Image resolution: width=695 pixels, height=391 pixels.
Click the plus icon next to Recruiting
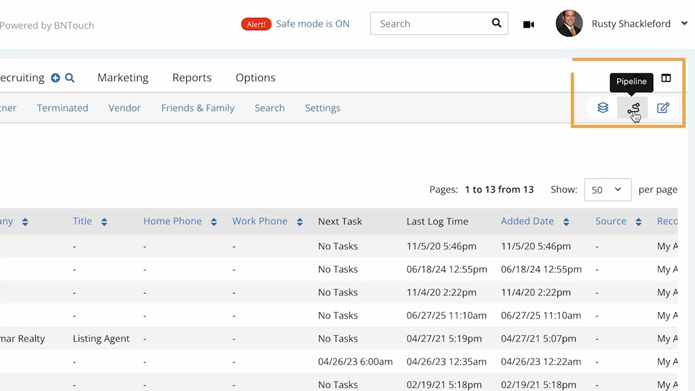click(x=55, y=78)
